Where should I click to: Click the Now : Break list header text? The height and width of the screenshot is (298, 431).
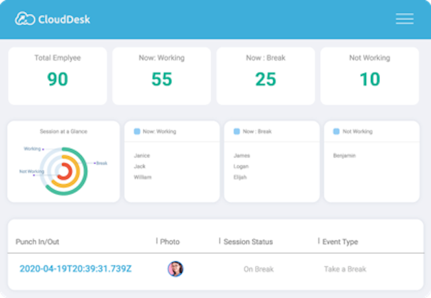click(257, 131)
